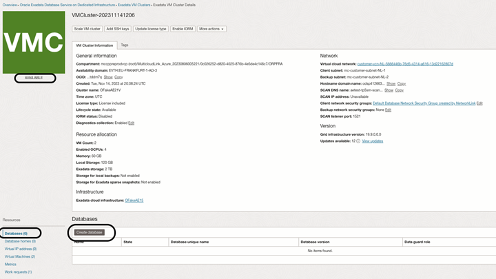Open the virtual cloud network link

pos(405,64)
